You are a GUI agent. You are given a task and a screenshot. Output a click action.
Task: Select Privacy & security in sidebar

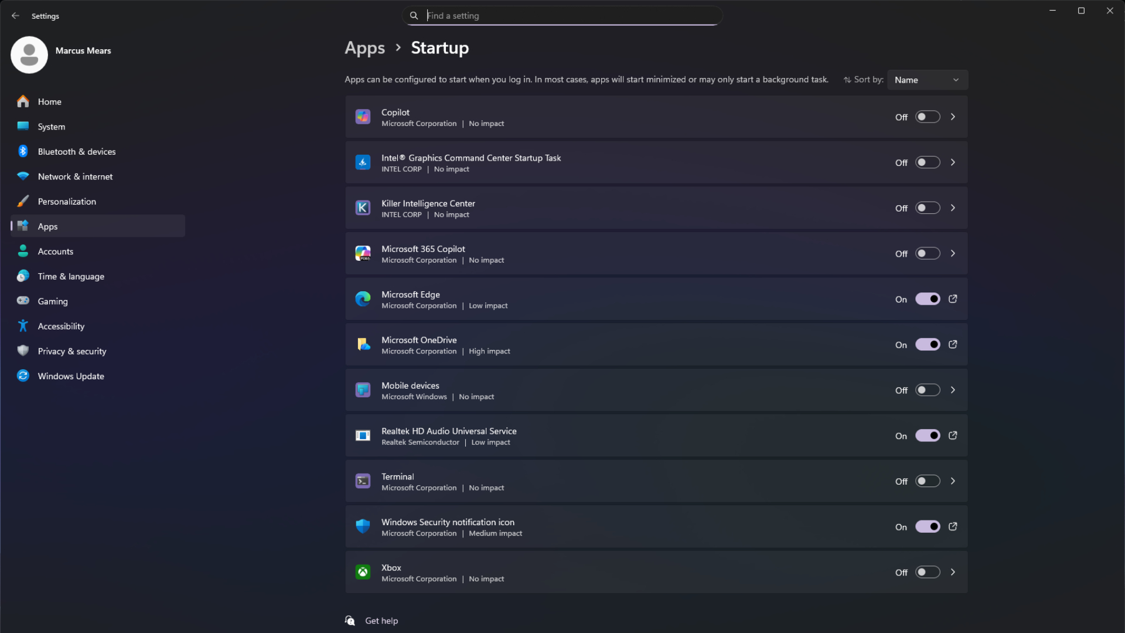23,350
